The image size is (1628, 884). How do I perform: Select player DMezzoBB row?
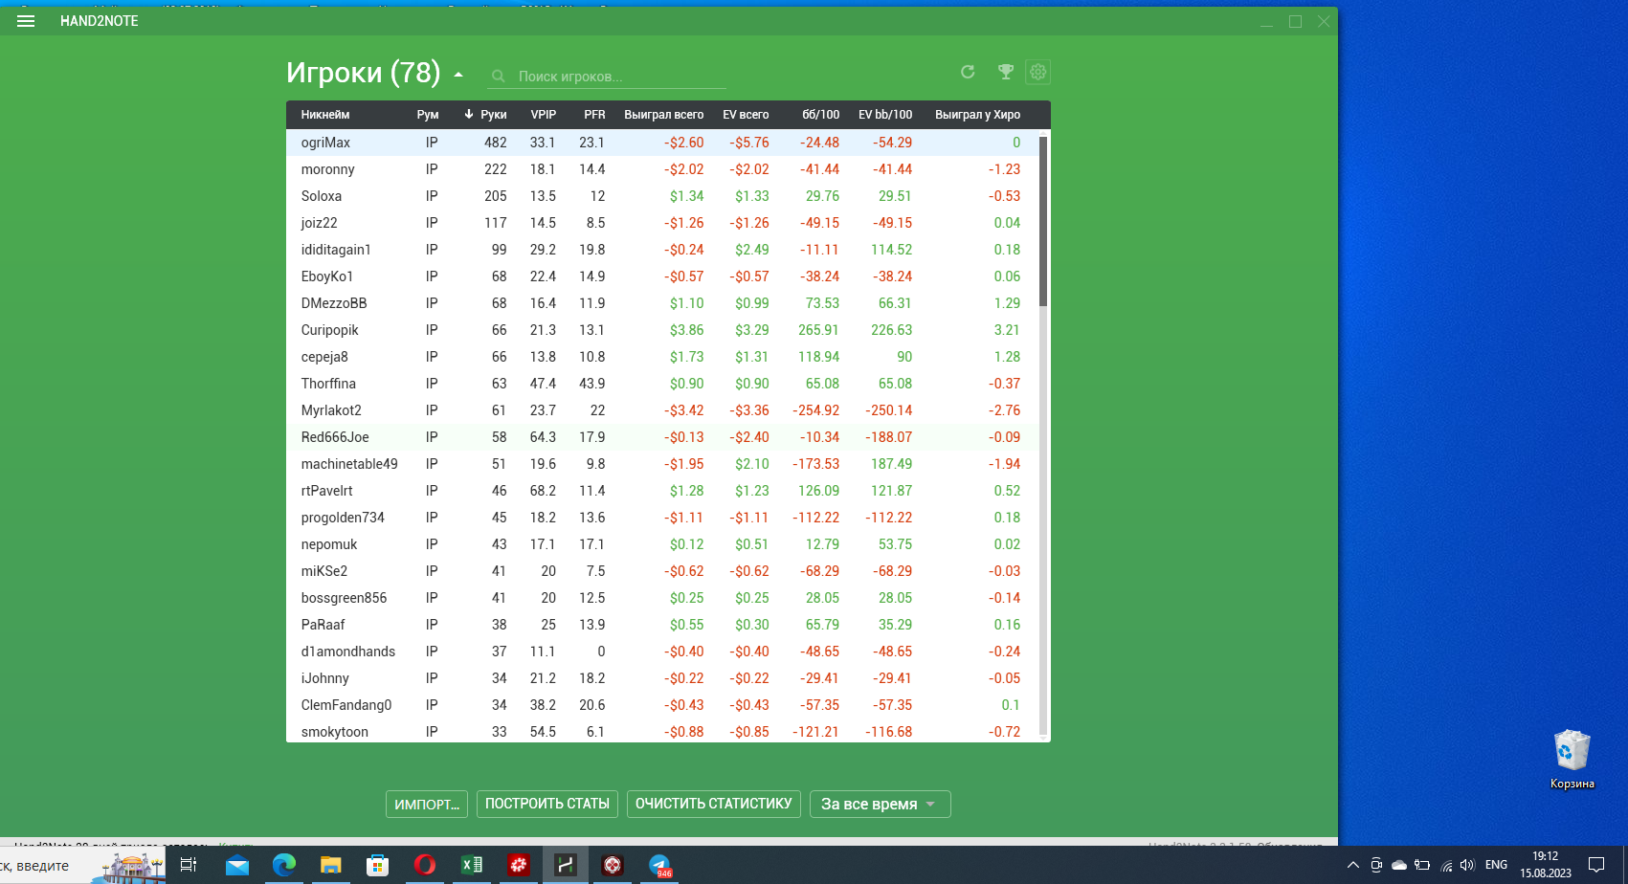(x=662, y=303)
